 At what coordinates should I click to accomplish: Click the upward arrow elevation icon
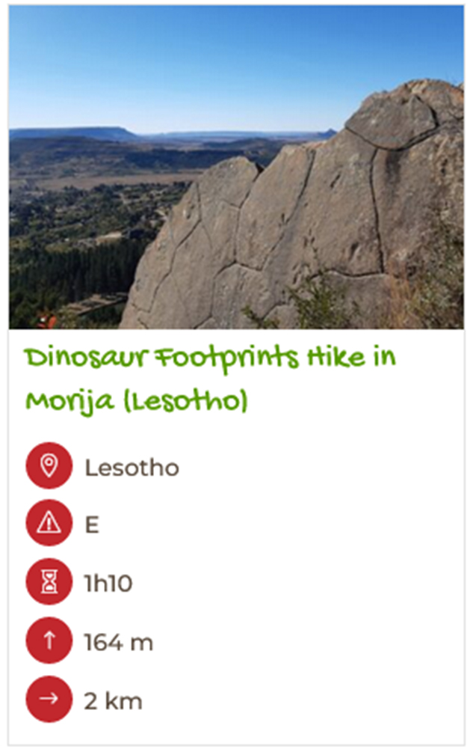click(x=49, y=641)
